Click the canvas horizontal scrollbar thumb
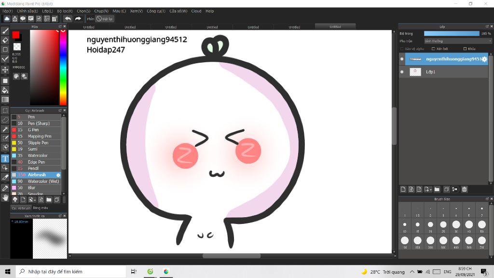 coord(232,256)
